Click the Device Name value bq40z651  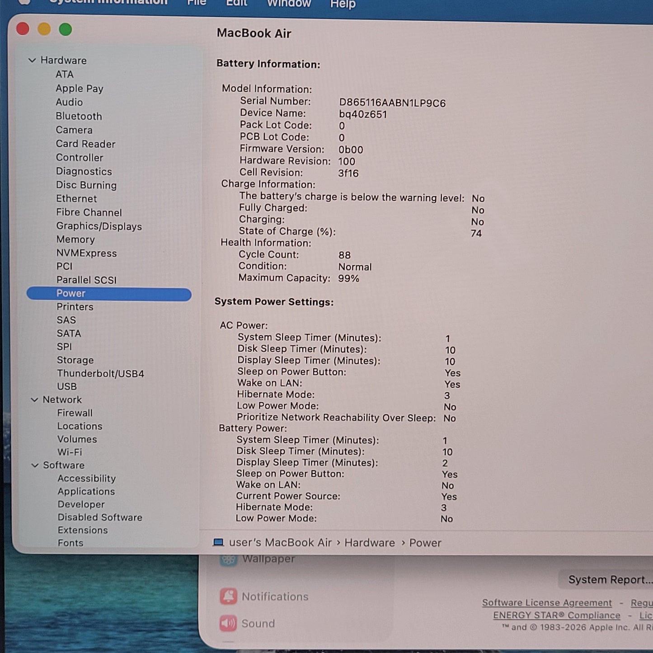363,114
